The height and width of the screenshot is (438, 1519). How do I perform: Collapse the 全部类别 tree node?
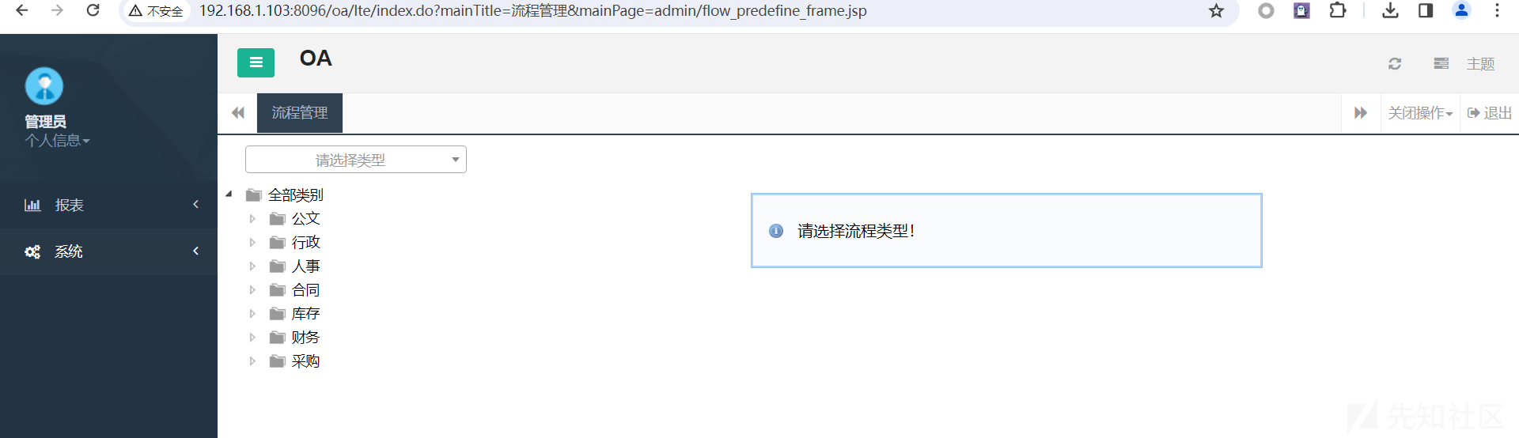coord(229,194)
